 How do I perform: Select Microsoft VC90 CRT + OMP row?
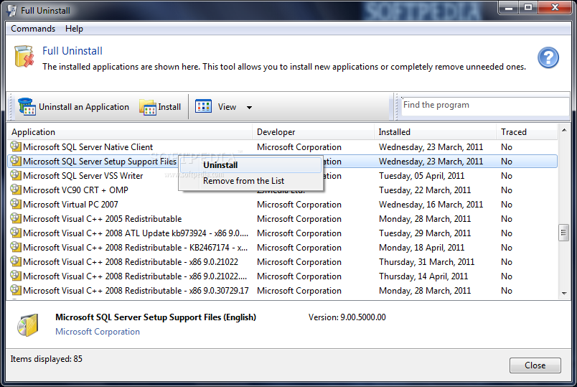pyautogui.click(x=282, y=190)
